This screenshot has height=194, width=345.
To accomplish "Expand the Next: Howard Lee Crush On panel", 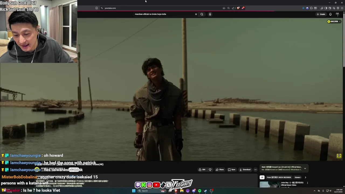I will pos(305,168).
